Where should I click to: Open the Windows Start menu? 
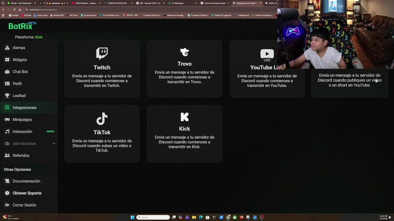132,217
